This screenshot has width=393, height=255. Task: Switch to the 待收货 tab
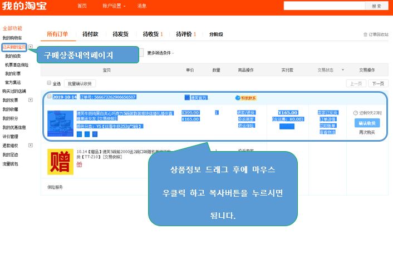click(x=153, y=34)
